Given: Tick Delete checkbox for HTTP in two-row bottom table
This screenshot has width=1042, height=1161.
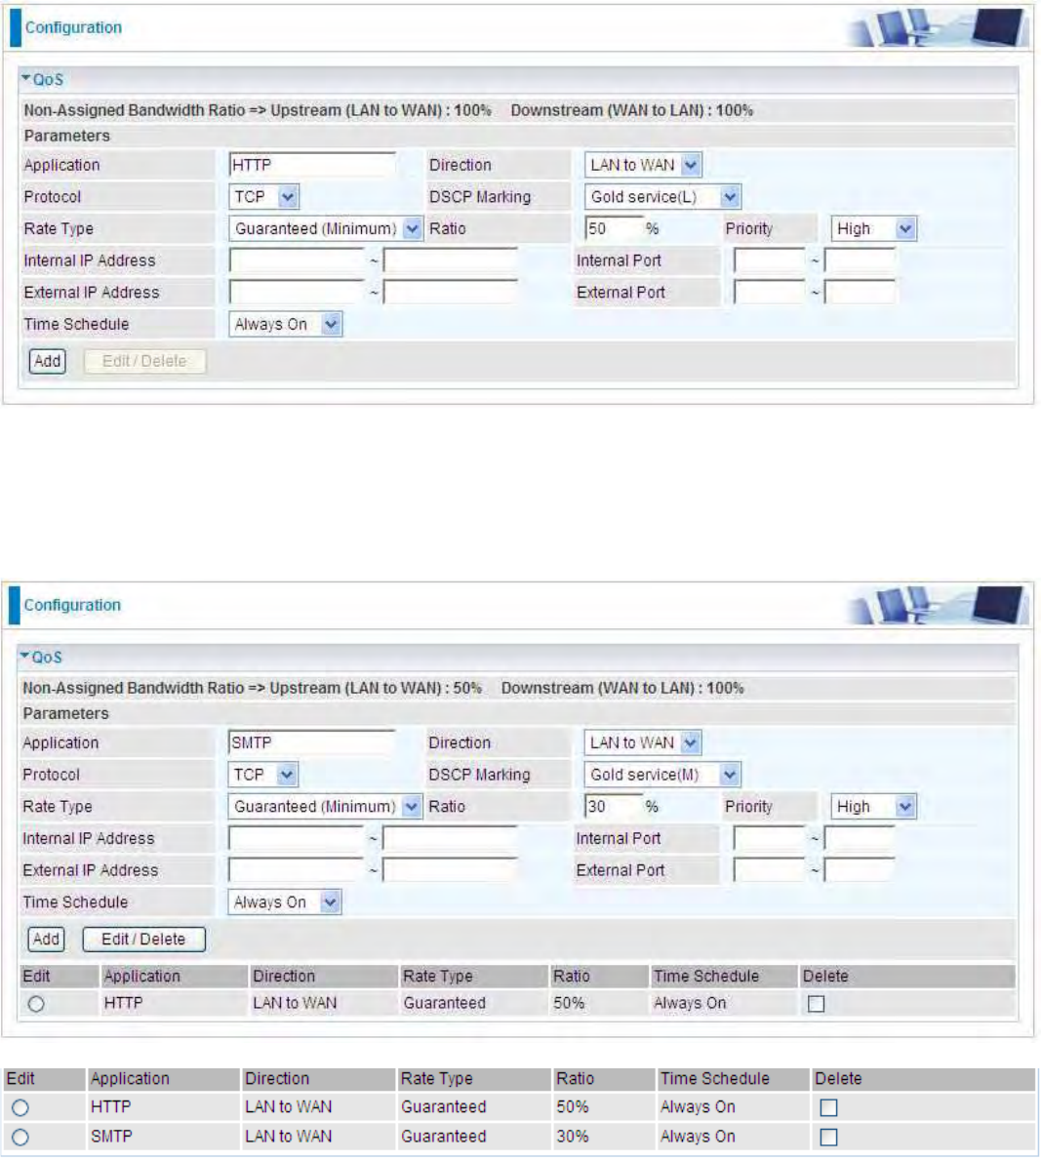Looking at the screenshot, I should 828,1107.
